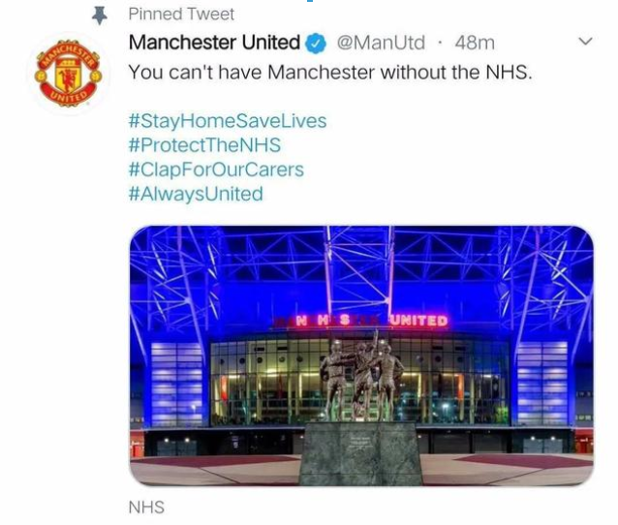
Task: Click the pinned tweet pin icon
Action: pyautogui.click(x=100, y=15)
